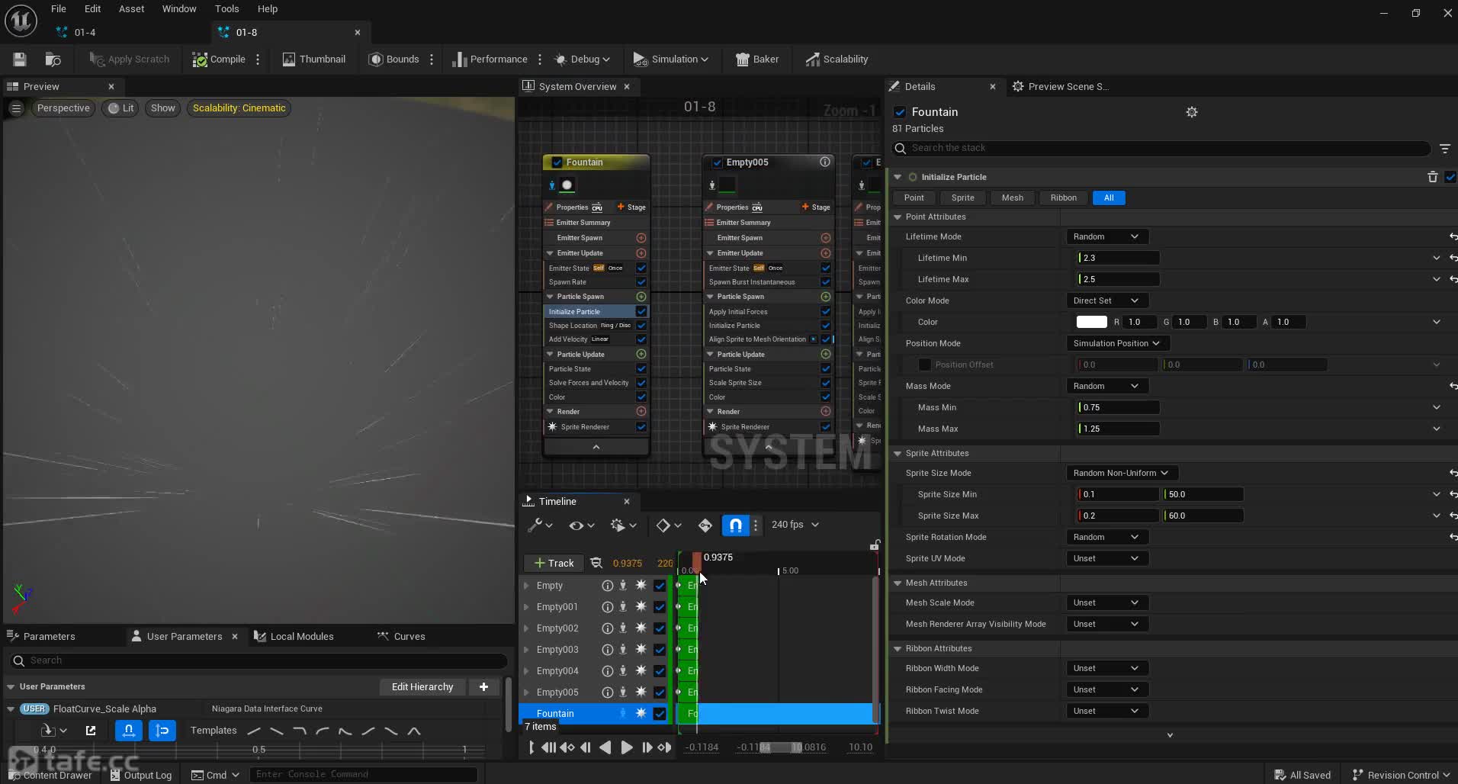This screenshot has height=784, width=1458.
Task: Add a Stage to Fountain emitter
Action: (x=631, y=207)
